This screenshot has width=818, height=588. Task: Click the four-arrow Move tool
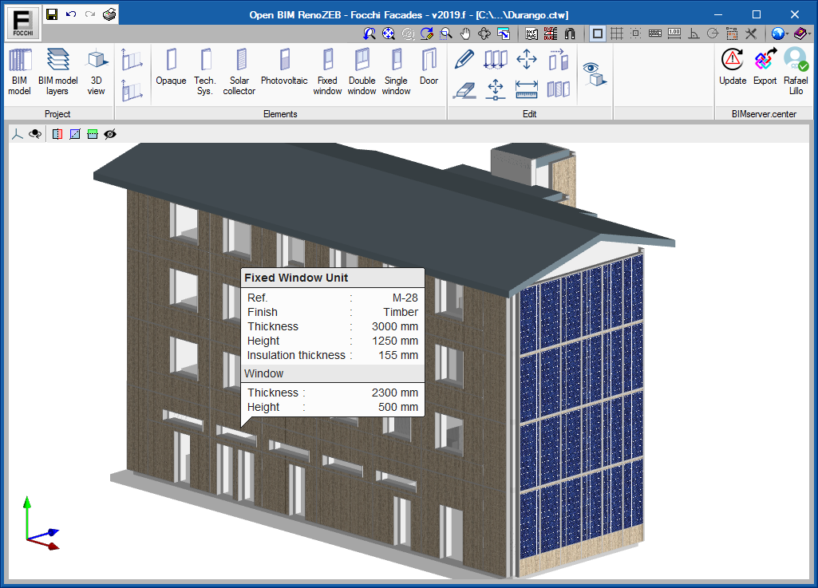pos(527,59)
